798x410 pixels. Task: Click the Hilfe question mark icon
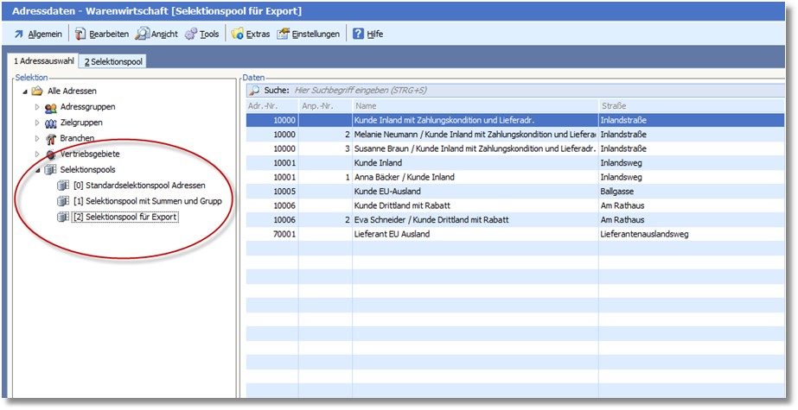coord(358,35)
